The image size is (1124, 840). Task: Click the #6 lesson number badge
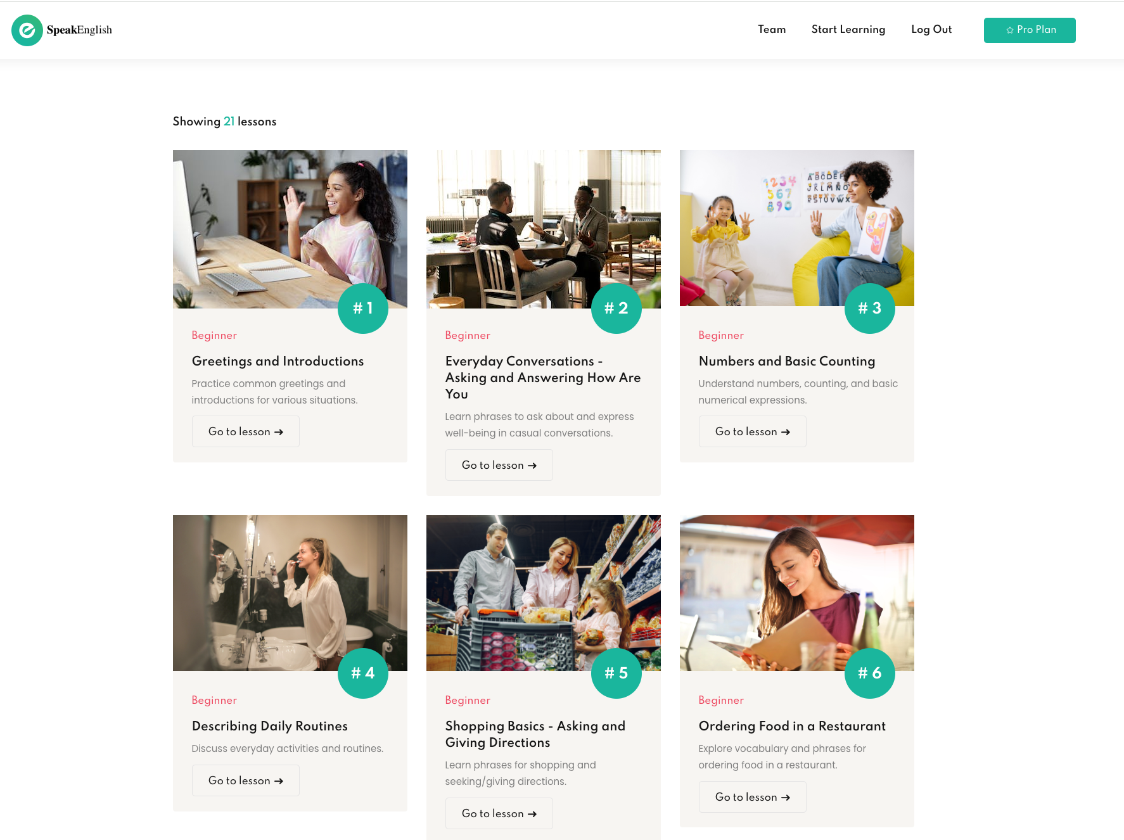(870, 673)
